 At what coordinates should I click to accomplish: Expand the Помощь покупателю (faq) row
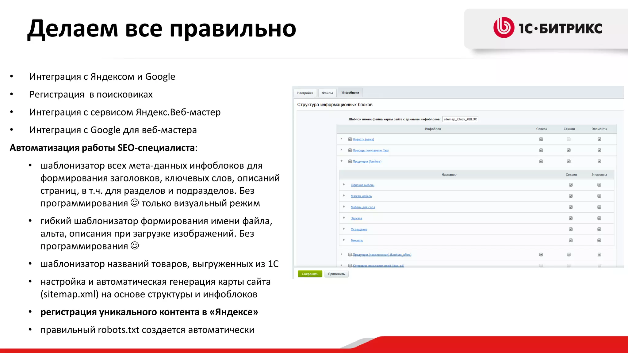pos(341,150)
